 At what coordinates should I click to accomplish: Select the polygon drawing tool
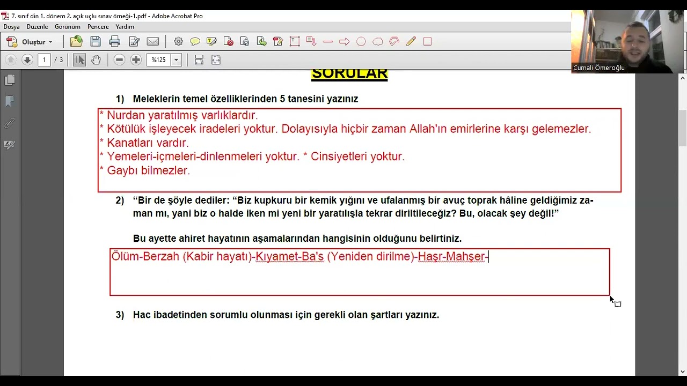click(394, 41)
